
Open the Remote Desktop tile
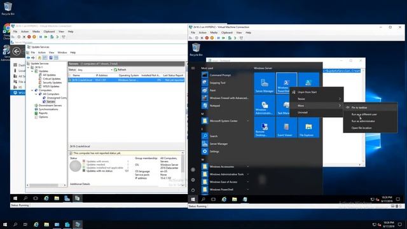pos(265,127)
